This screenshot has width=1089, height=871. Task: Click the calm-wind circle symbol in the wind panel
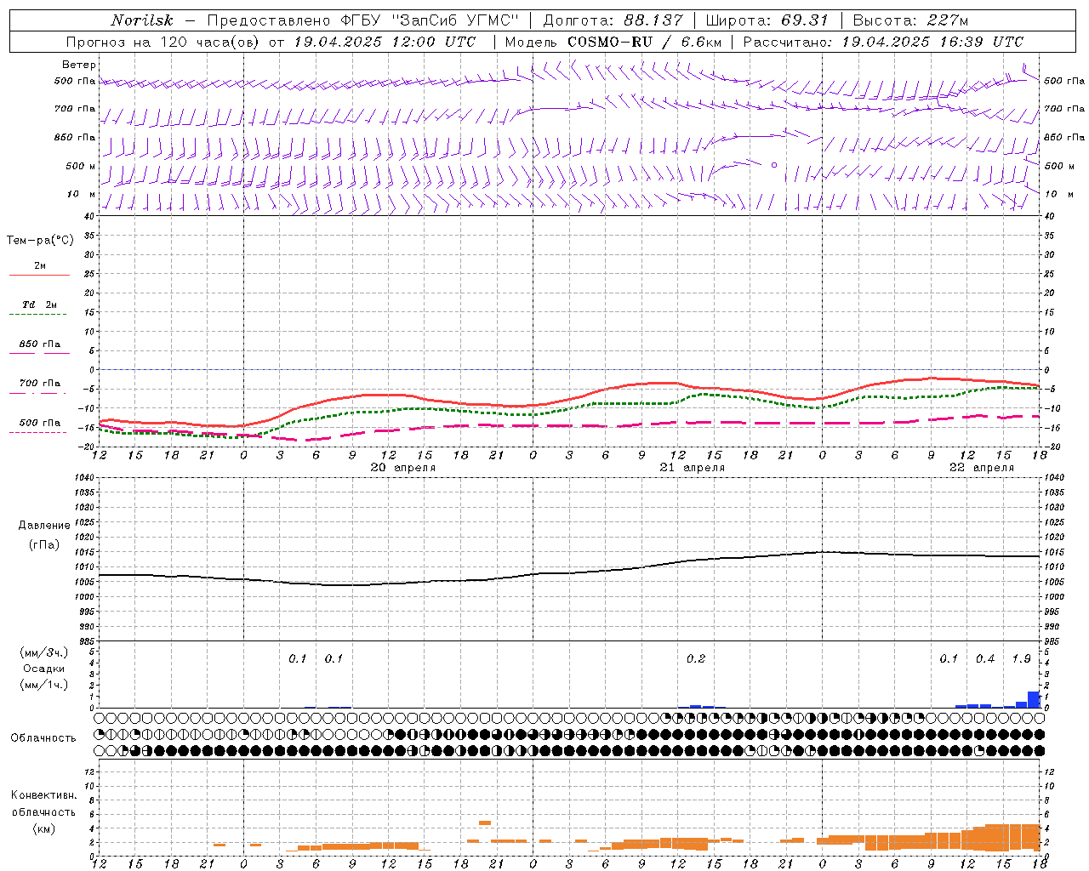774,165
